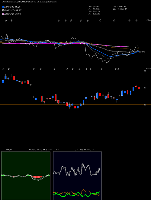The height and width of the screenshot is (200, 151).
Task: Click the 'Pre H: 39.01' value
Action: tap(95, 9)
